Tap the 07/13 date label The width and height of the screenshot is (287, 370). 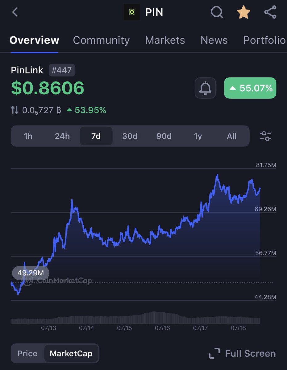[x=49, y=328]
